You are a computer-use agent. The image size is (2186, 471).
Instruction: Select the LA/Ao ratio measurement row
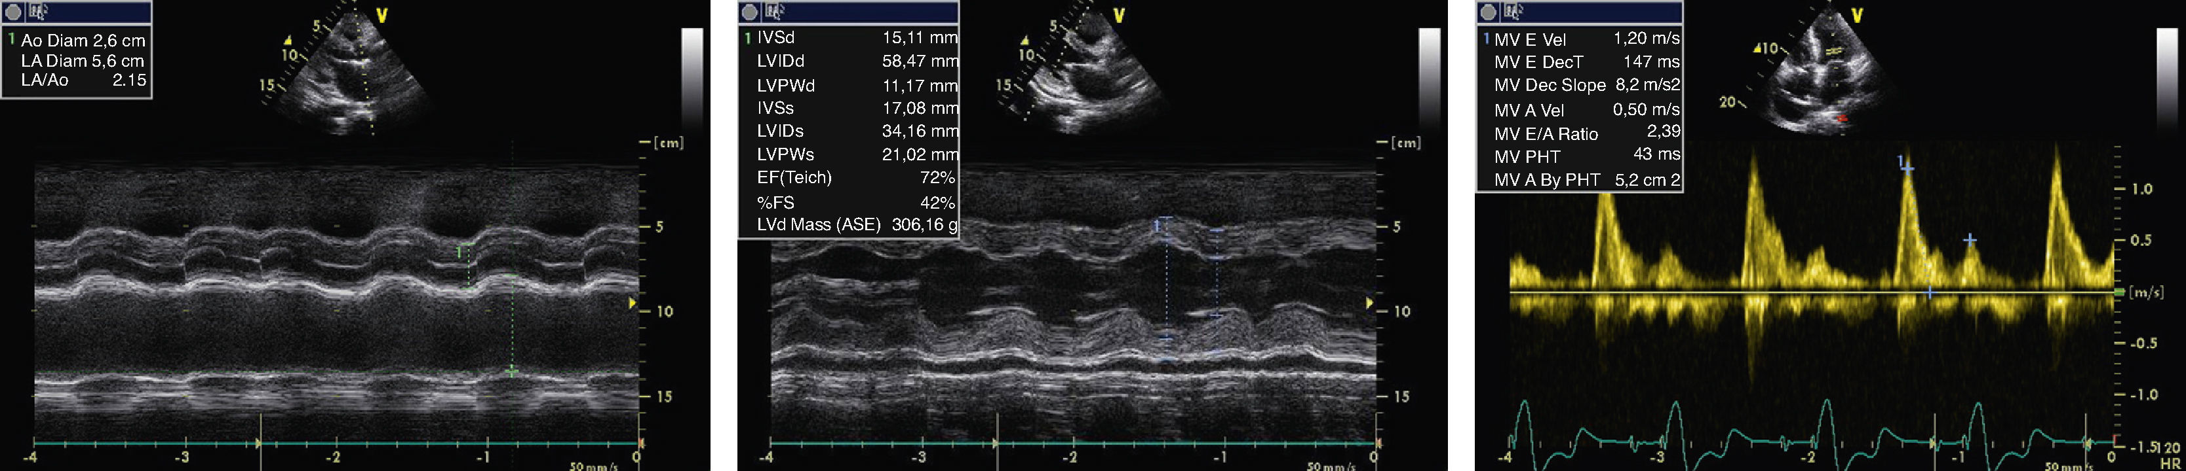(x=77, y=80)
